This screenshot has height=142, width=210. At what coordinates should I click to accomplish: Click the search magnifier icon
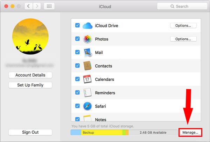172,6
